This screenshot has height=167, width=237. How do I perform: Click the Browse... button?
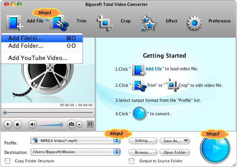143,152
